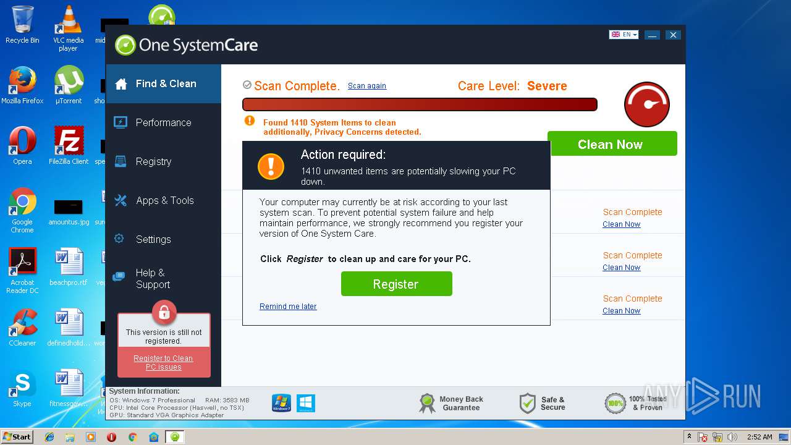Screen dimensions: 791x445
Task: Click the One SystemCare logo icon
Action: pyautogui.click(x=125, y=45)
